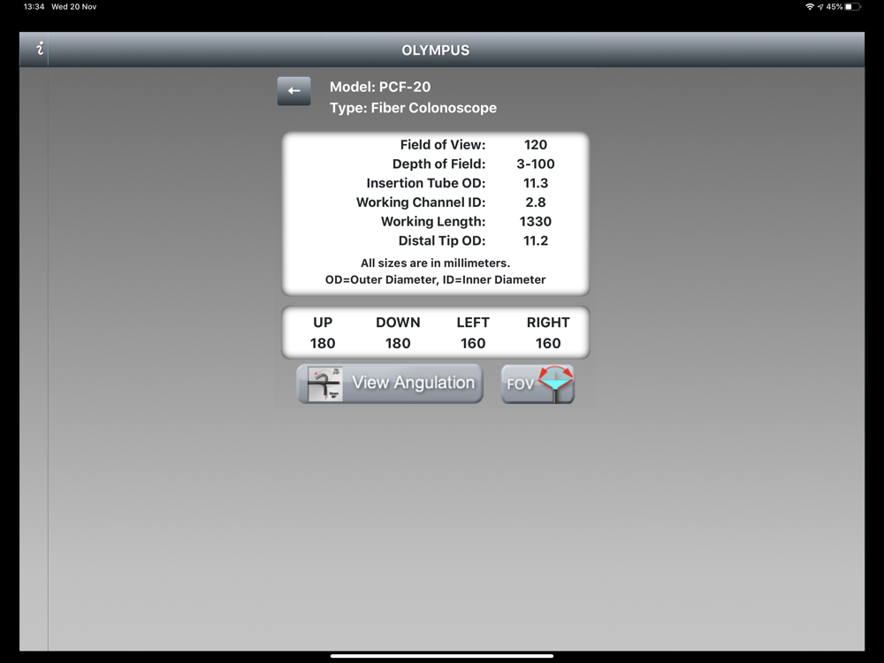Select the Type: Fiber Colonoscope text
This screenshot has width=884, height=663.
(413, 108)
